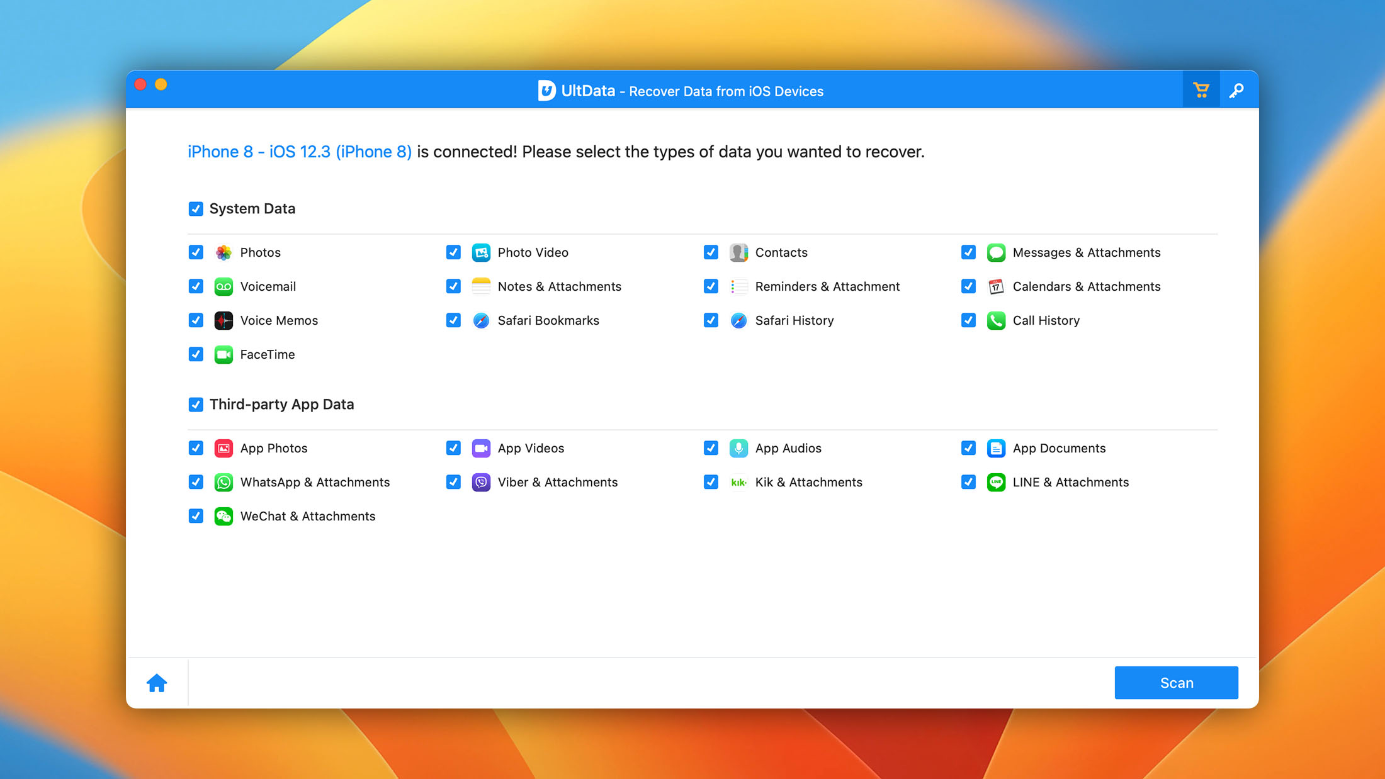This screenshot has width=1385, height=779.
Task: Click the App Photos icon
Action: pos(223,448)
